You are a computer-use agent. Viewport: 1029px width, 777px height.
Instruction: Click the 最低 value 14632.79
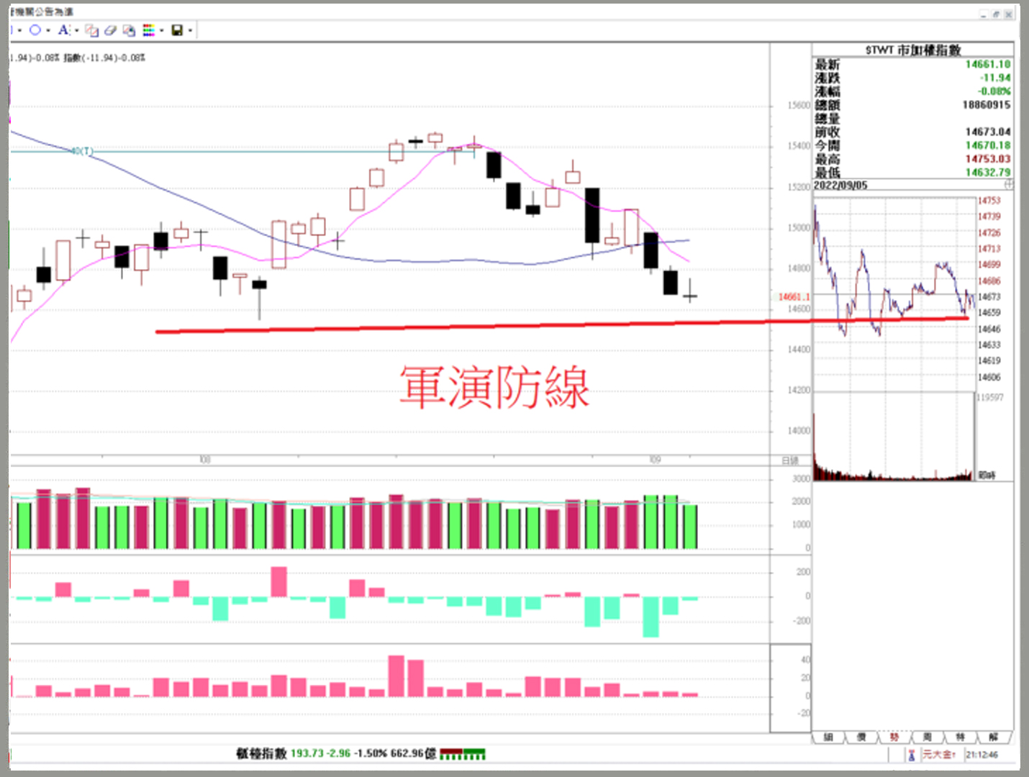coord(988,173)
